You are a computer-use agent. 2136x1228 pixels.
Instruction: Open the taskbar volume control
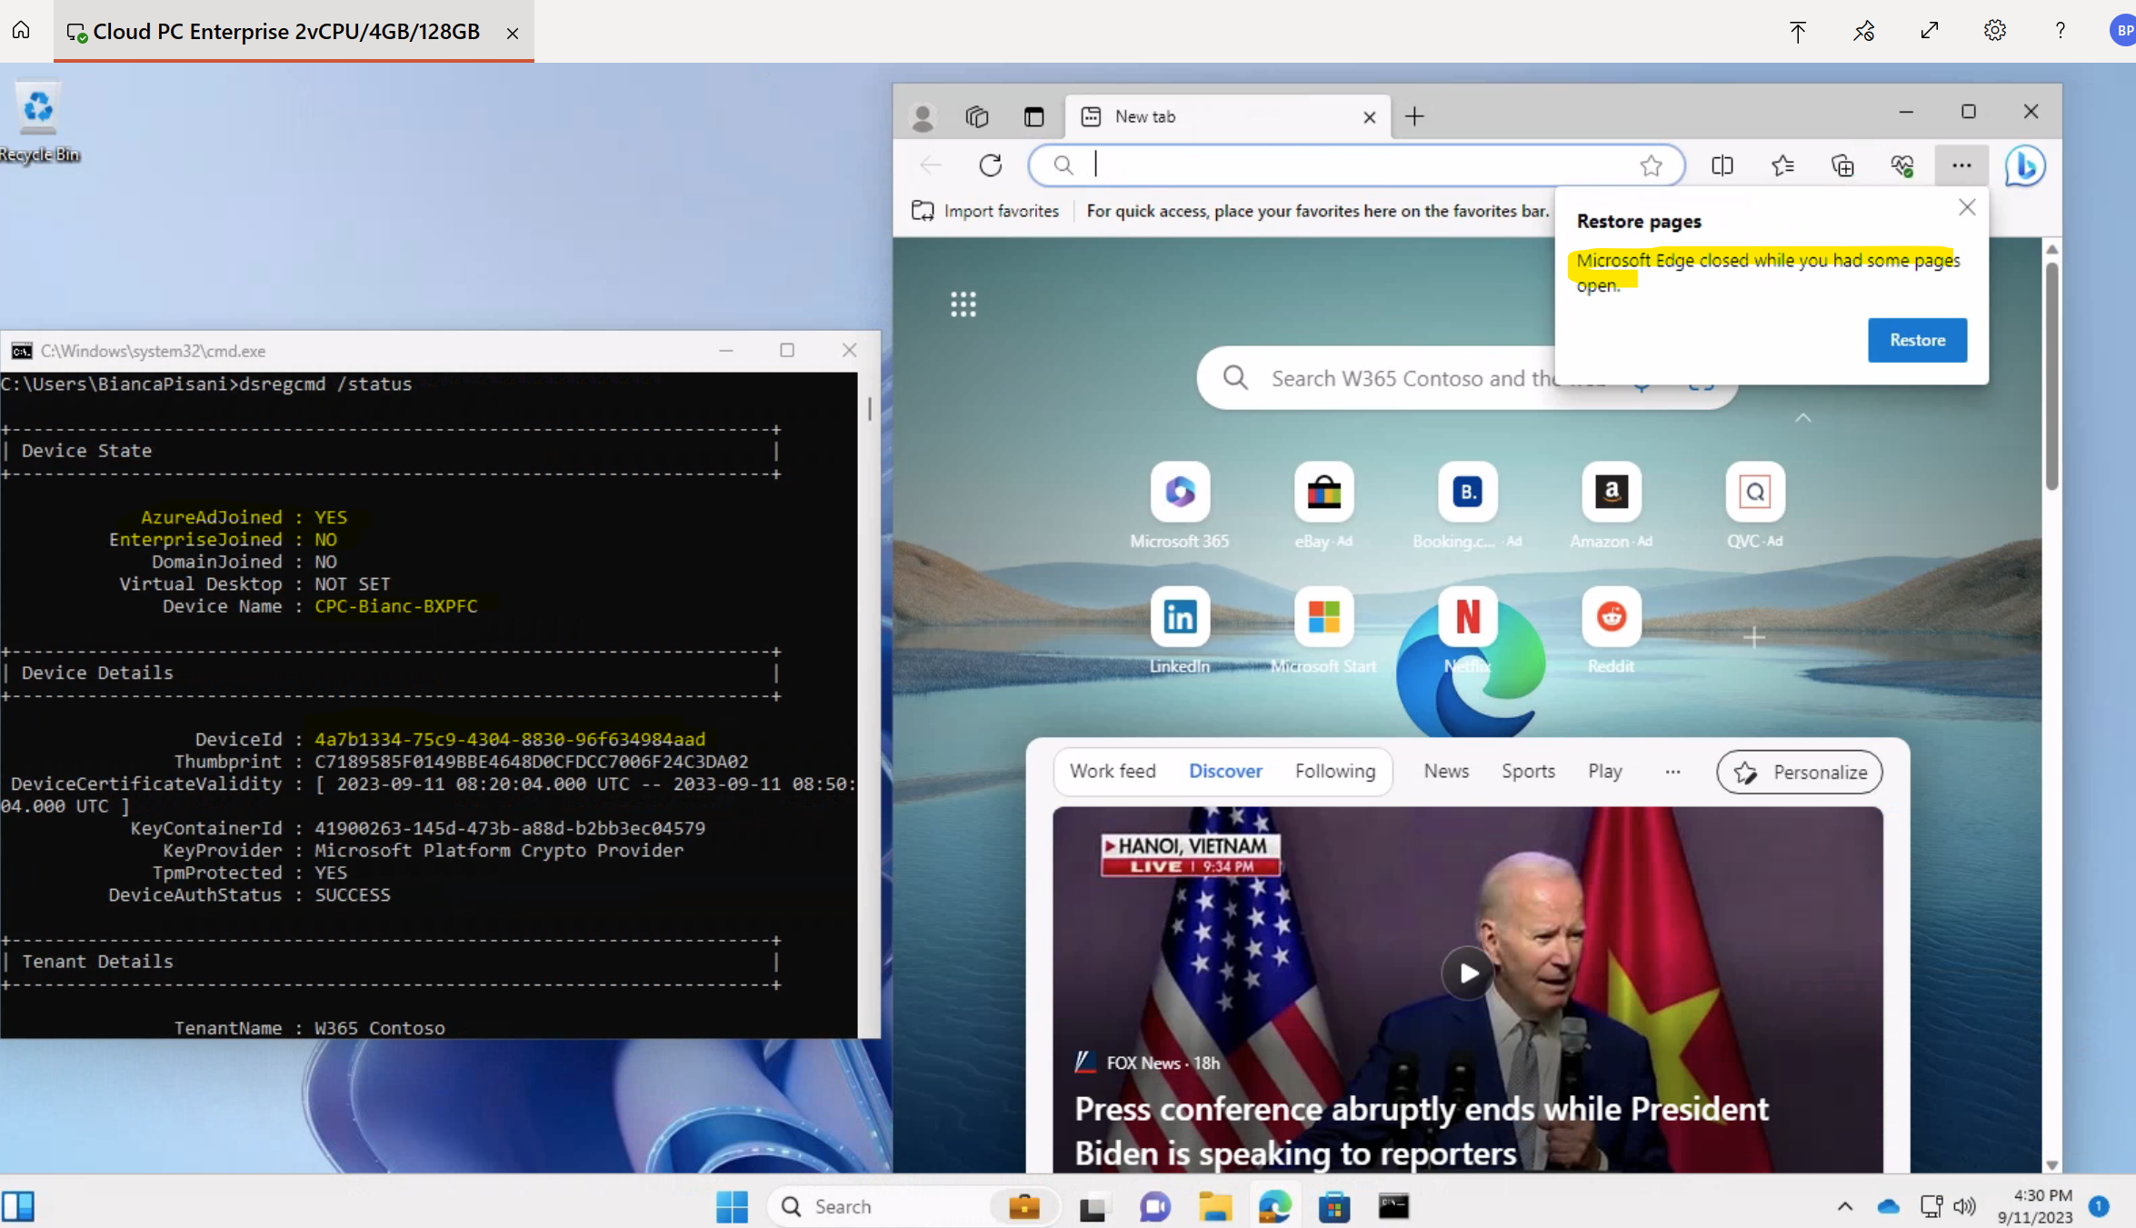[1964, 1206]
